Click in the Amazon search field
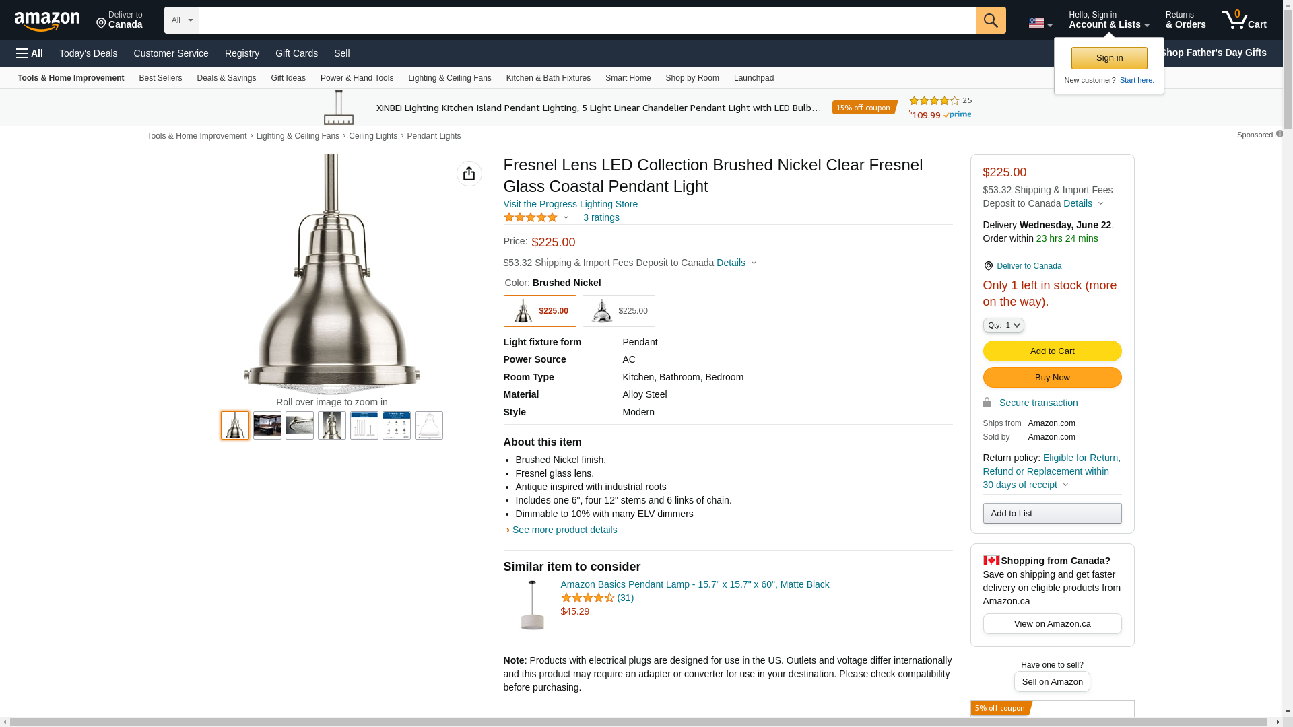 pos(587,20)
